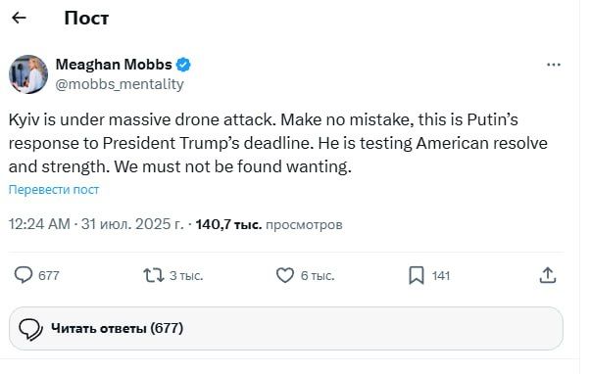The width and height of the screenshot is (590, 374).
Task: Click the 677 replies count
Action: 49,275
